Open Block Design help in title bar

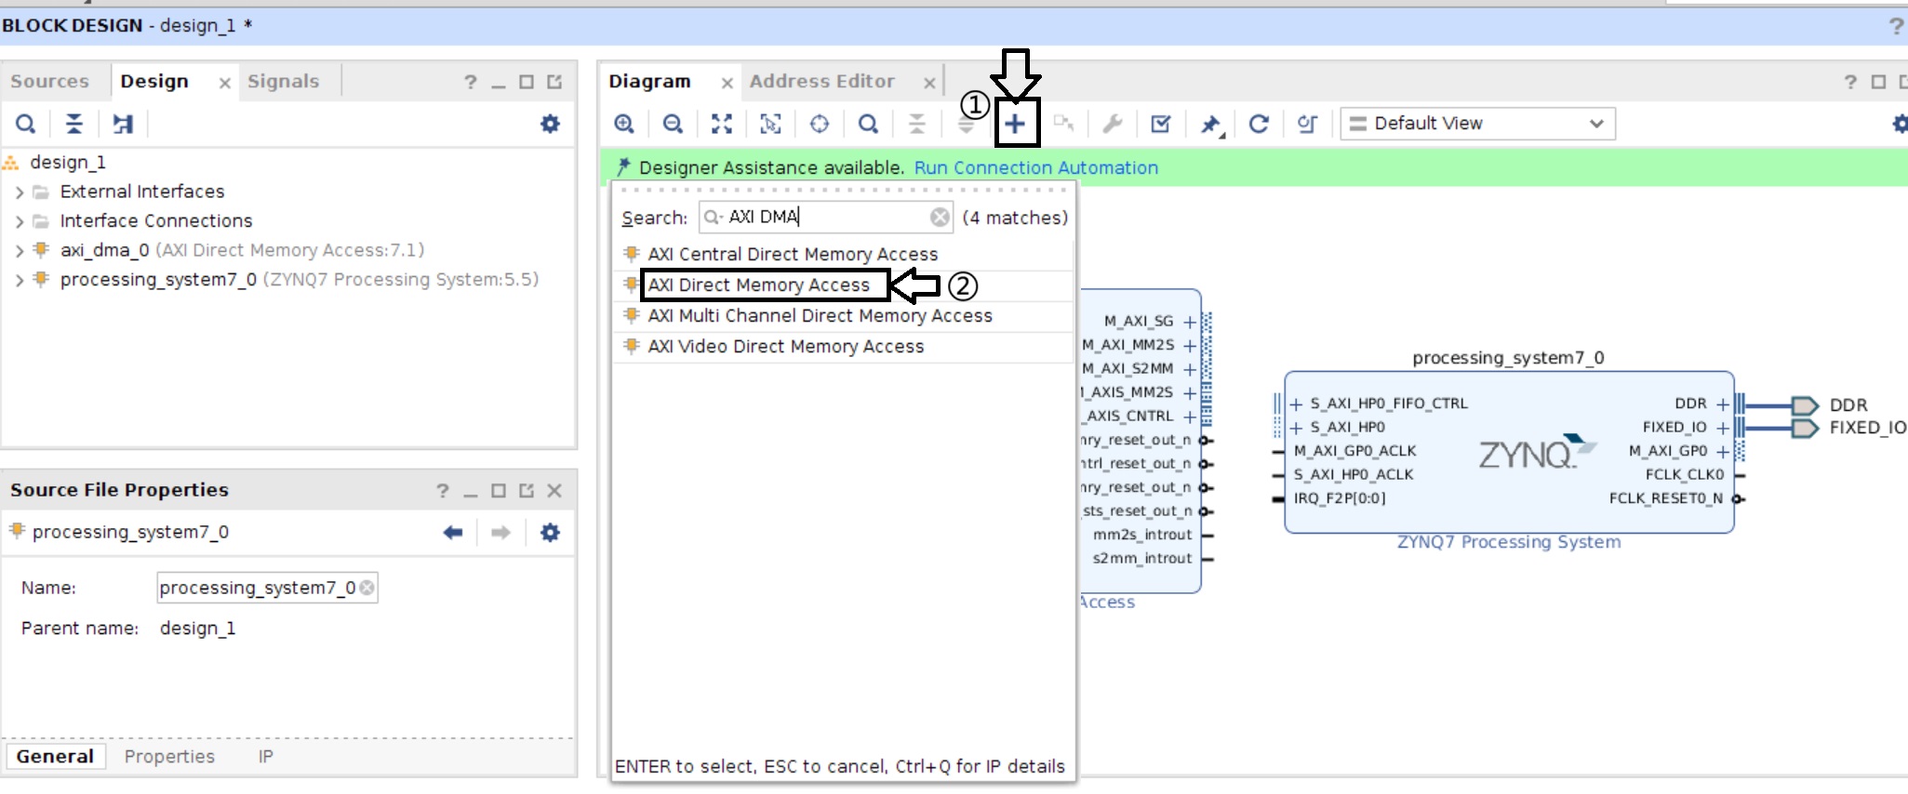1897,26
